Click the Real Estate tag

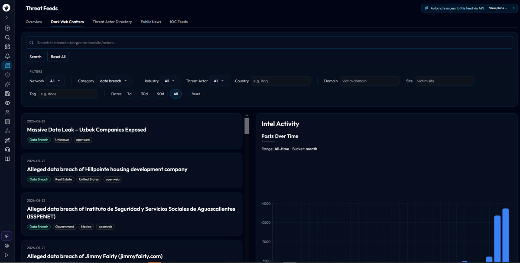click(64, 180)
